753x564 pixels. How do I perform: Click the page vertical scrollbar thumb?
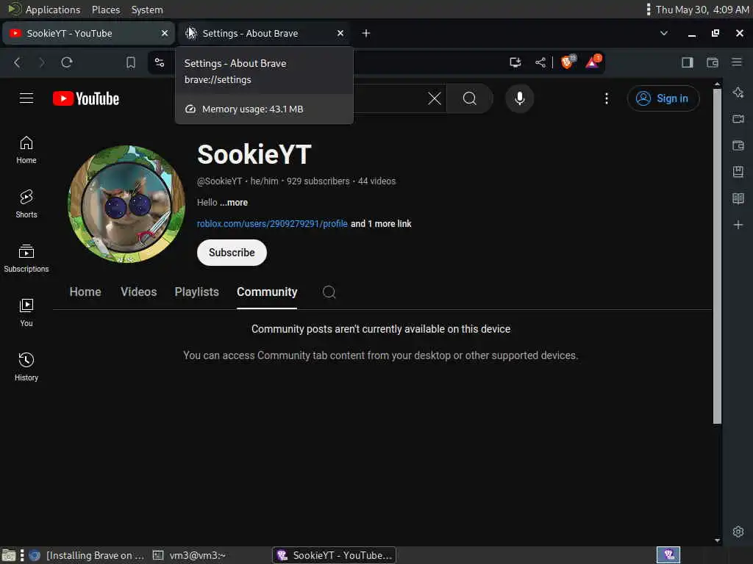[x=718, y=256]
